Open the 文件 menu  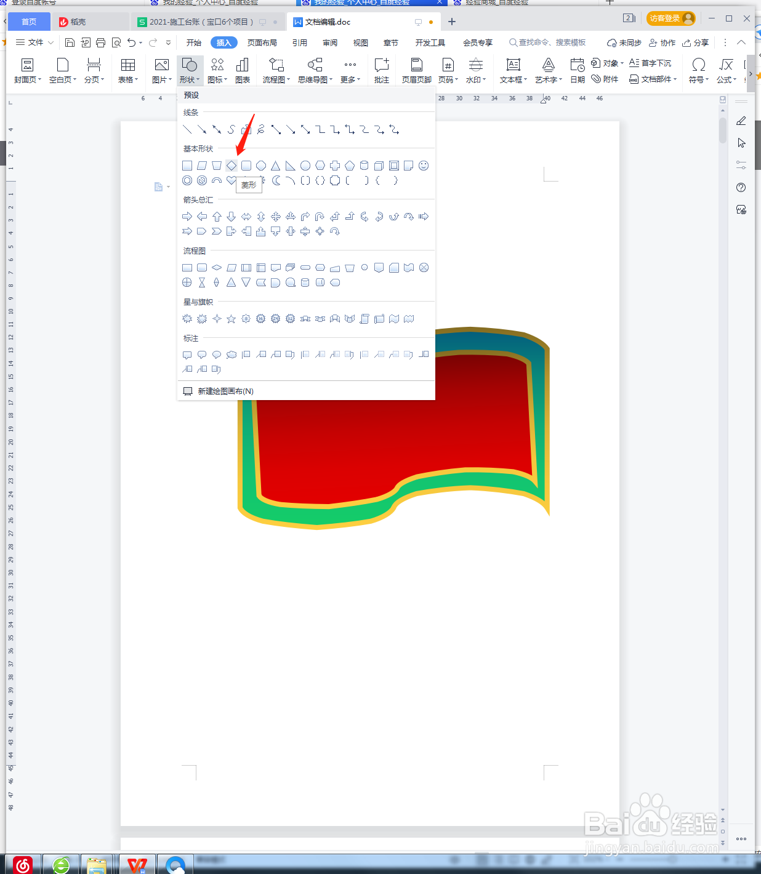coord(34,42)
